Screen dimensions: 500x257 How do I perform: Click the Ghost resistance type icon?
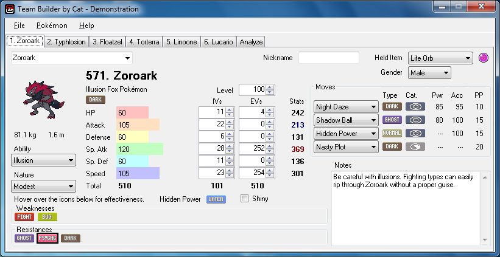tap(24, 238)
